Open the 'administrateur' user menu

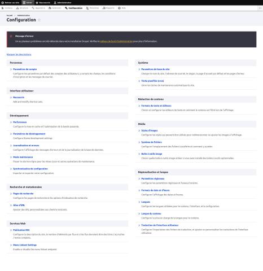pyautogui.click(x=63, y=3)
